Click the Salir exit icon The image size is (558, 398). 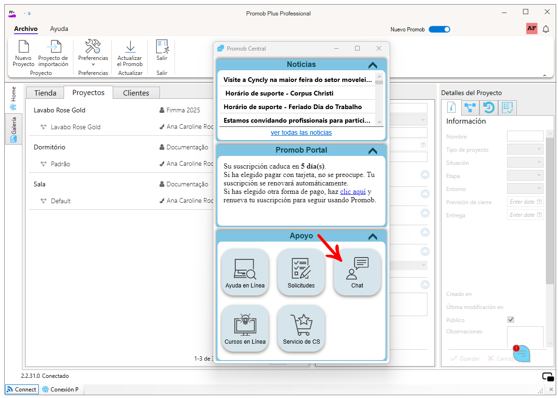(162, 47)
